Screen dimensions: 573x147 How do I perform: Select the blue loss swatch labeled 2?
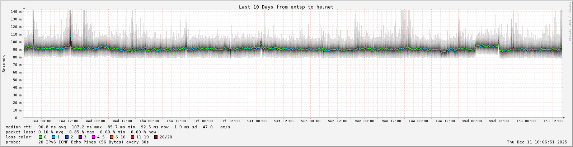click(x=67, y=137)
